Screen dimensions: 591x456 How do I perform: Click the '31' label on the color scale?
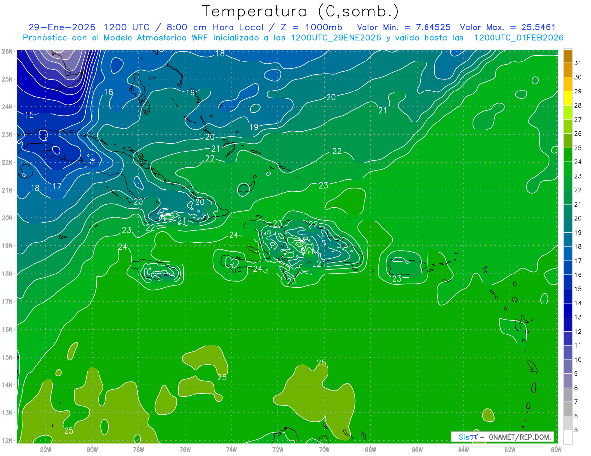tap(578, 62)
